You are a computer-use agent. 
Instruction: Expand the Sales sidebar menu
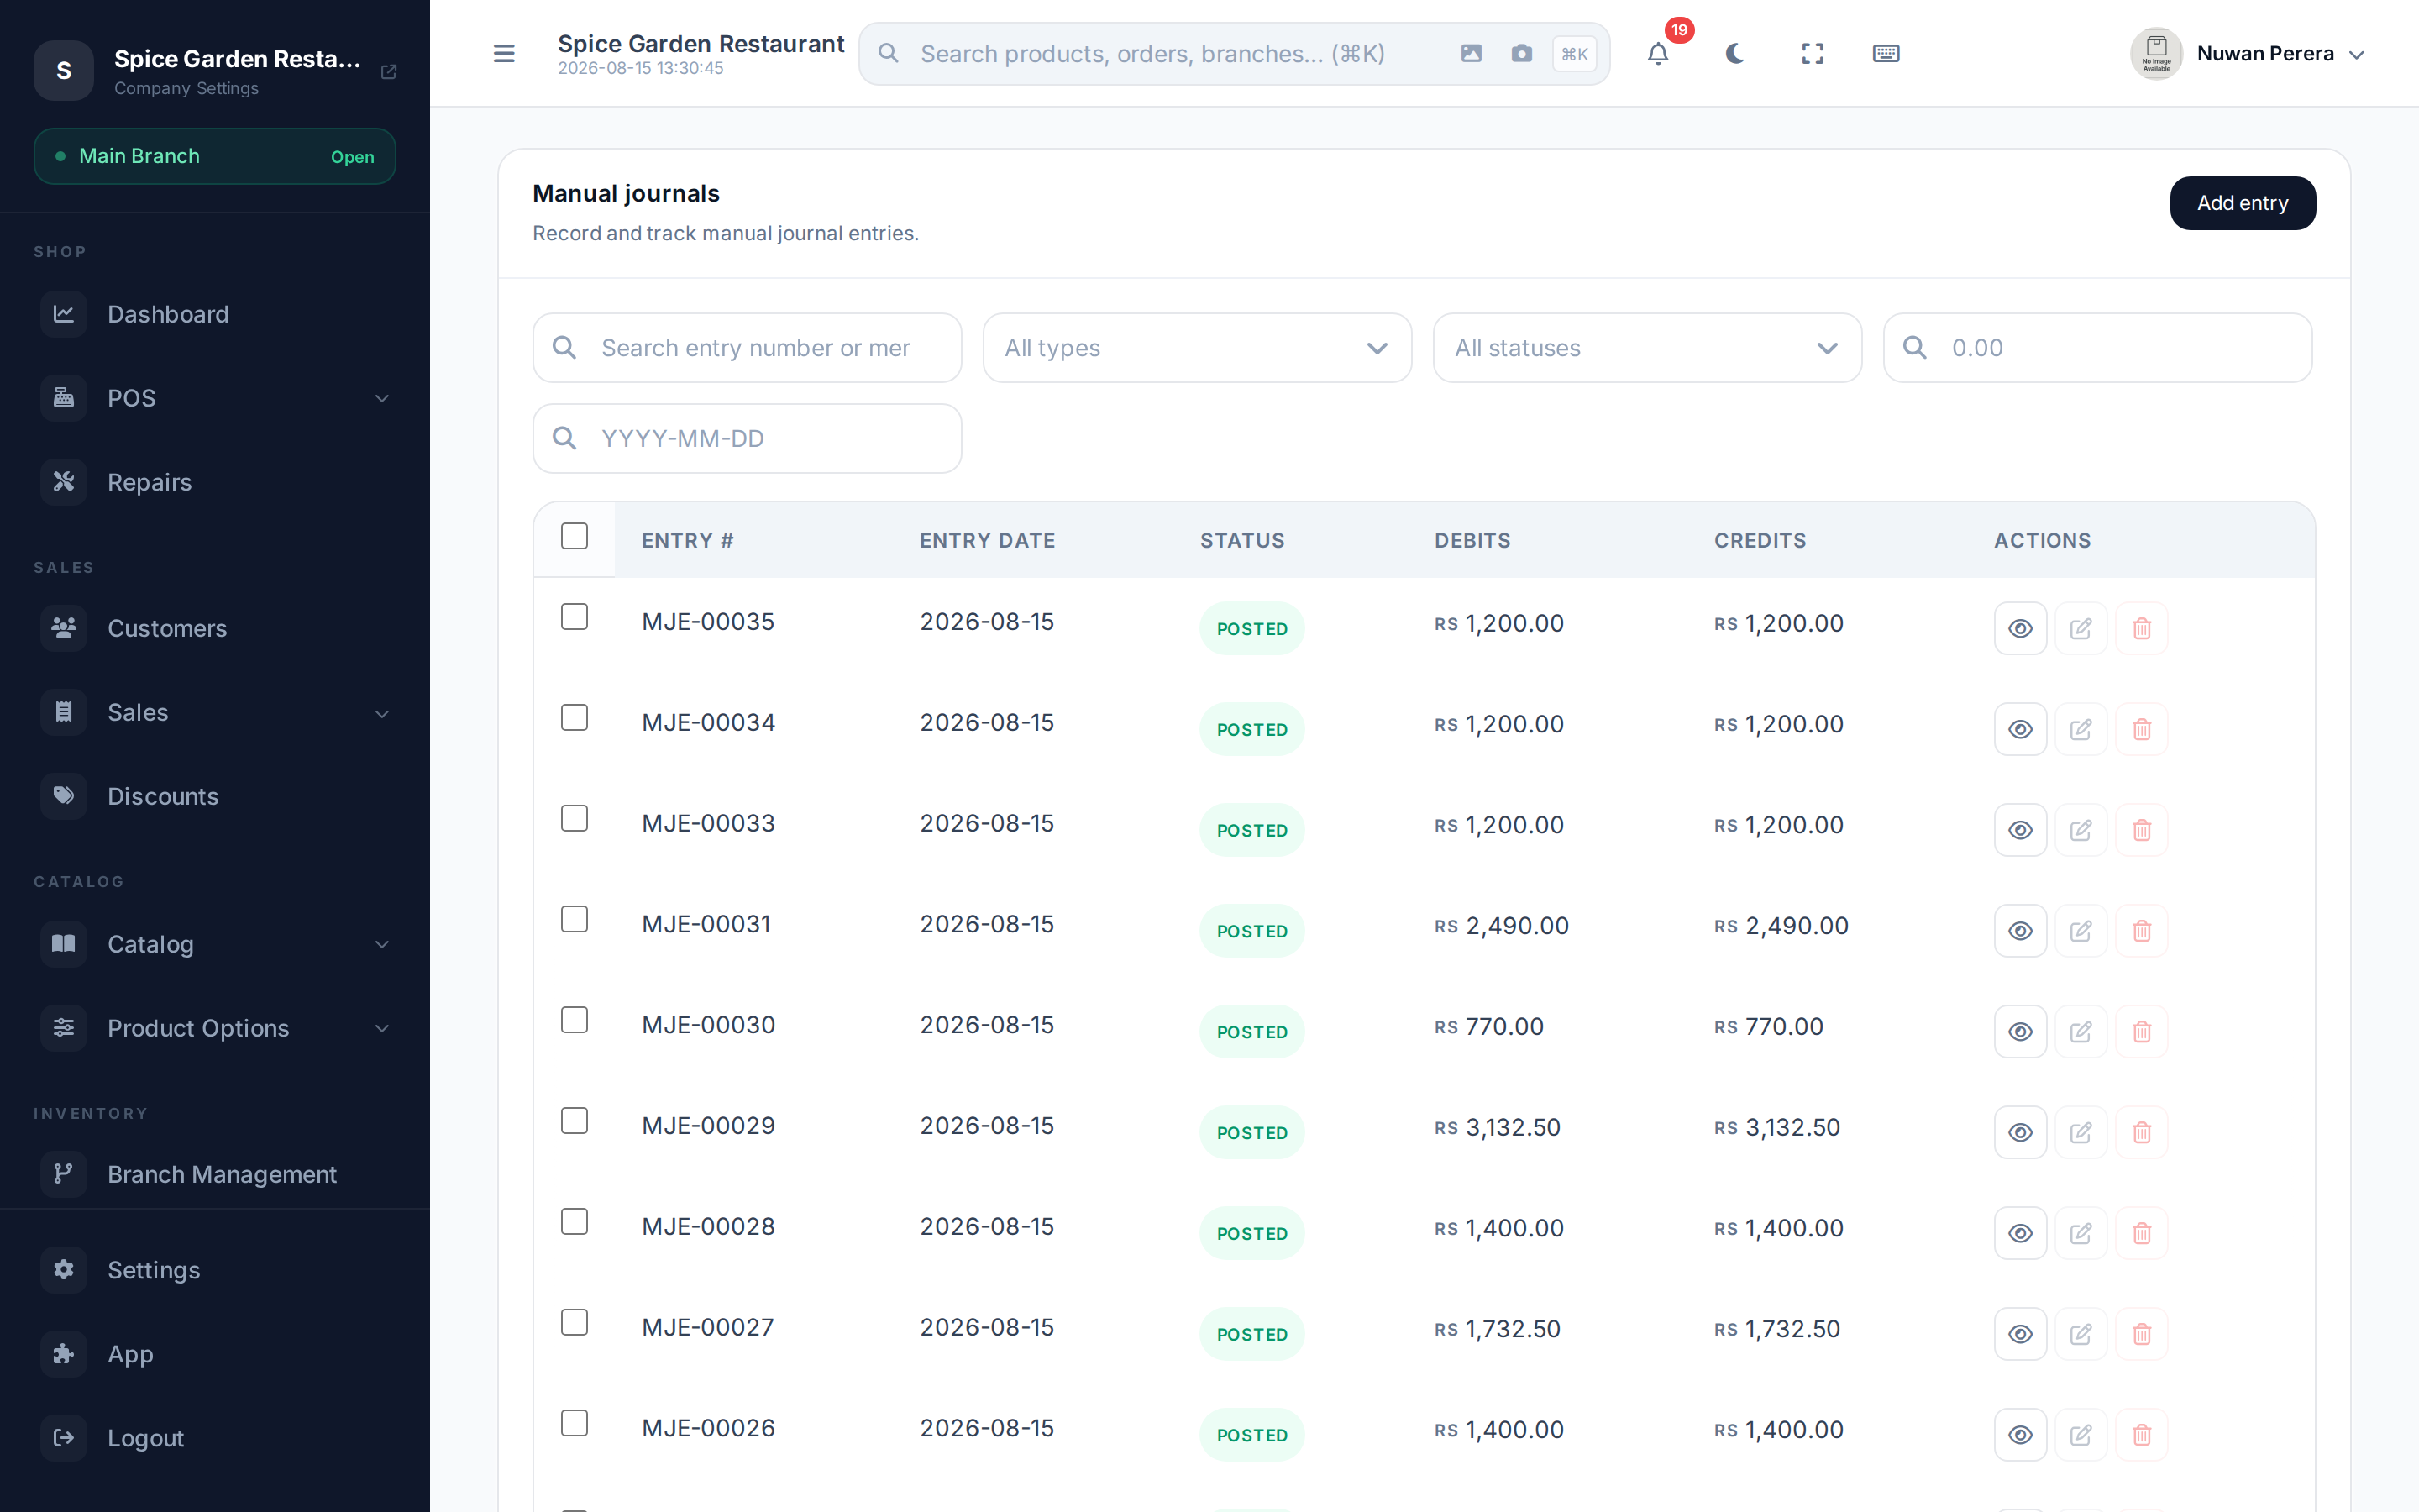click(214, 713)
